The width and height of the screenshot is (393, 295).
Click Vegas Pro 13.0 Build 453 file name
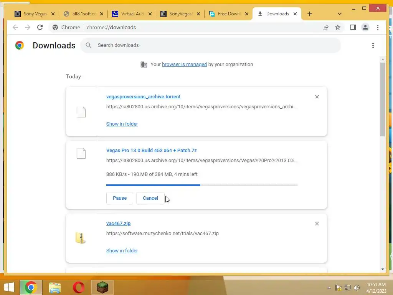click(151, 151)
